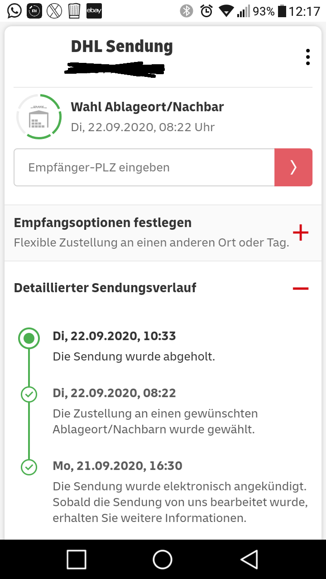Tap the alarm clock status icon
This screenshot has width=326, height=579.
(x=206, y=11)
